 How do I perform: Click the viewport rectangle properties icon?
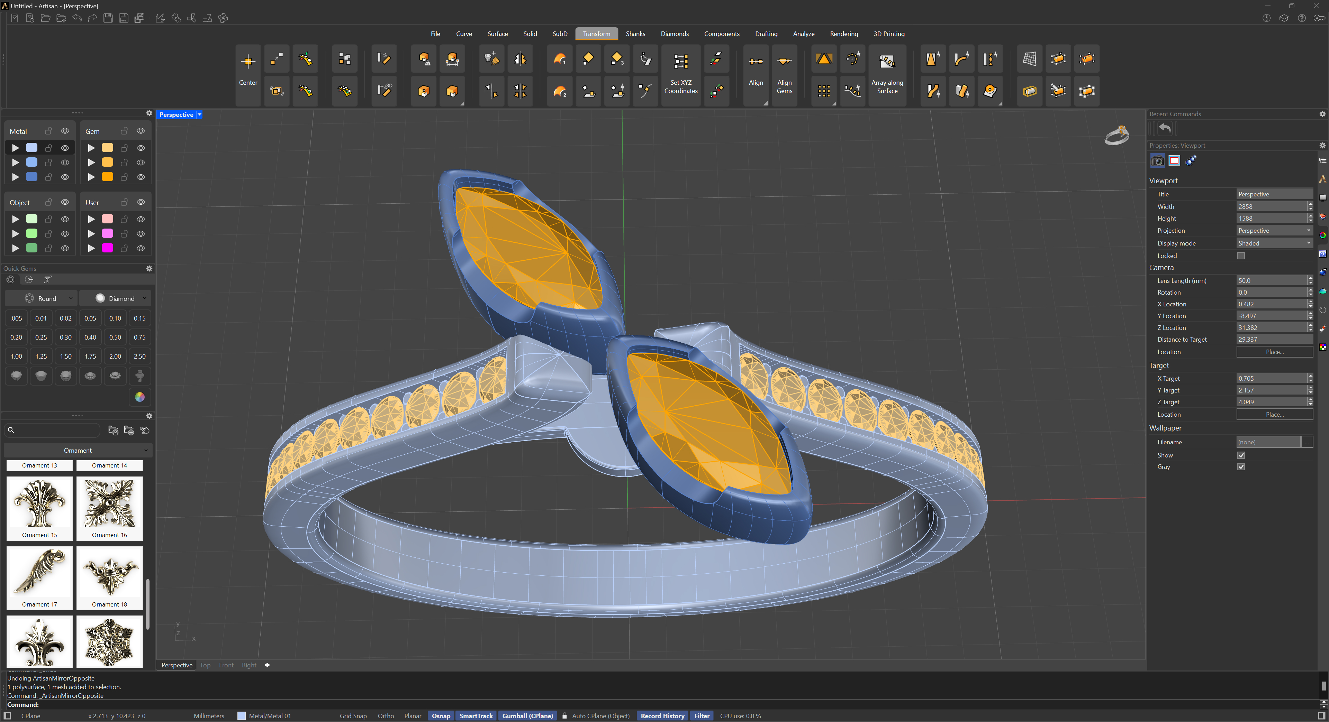coord(1174,161)
